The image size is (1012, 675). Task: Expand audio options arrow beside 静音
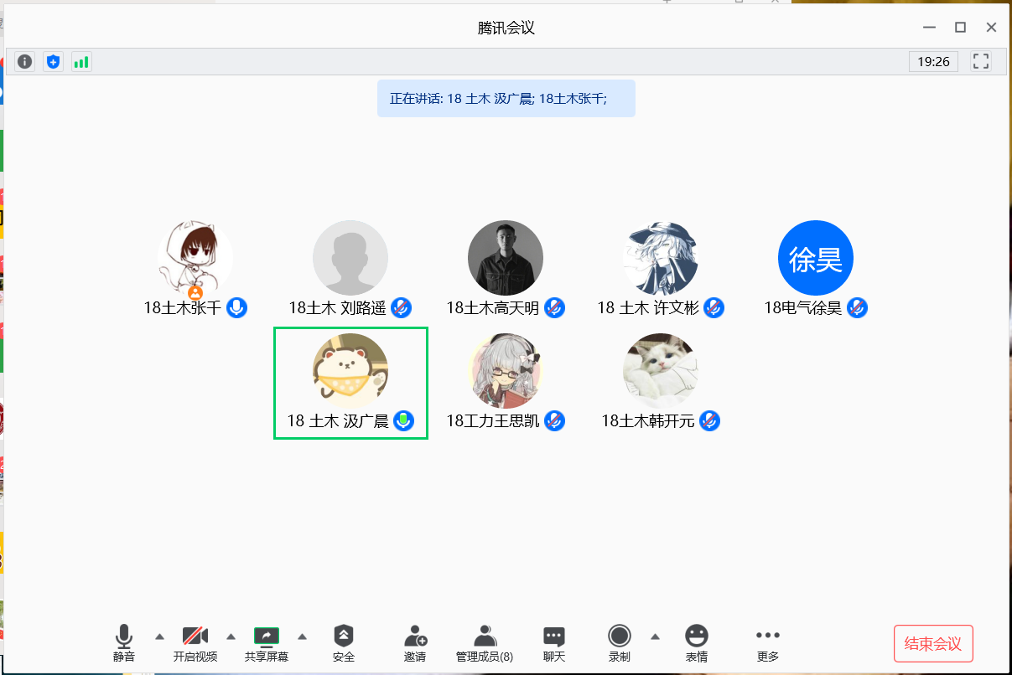159,636
